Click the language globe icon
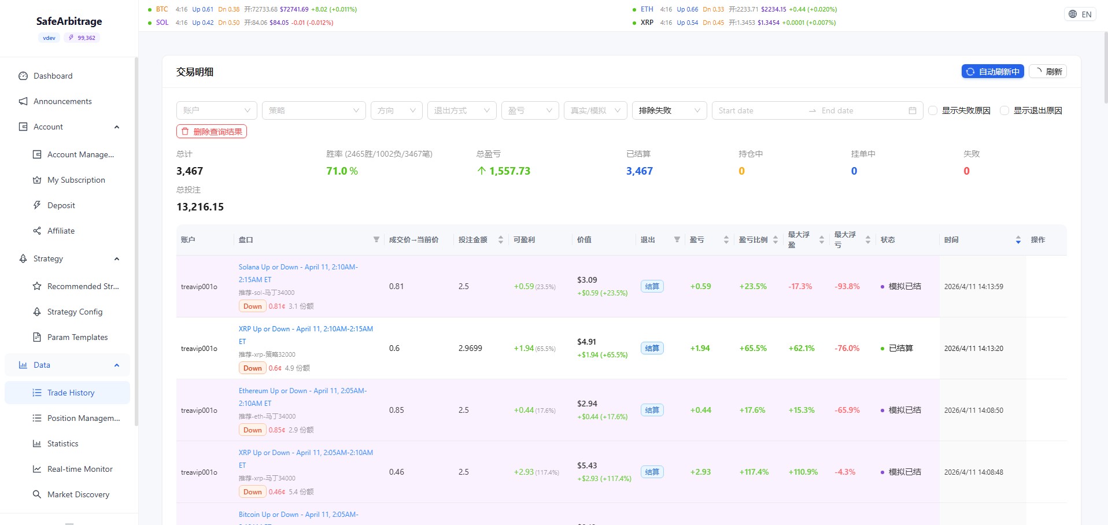This screenshot has height=525, width=1108. (x=1073, y=14)
